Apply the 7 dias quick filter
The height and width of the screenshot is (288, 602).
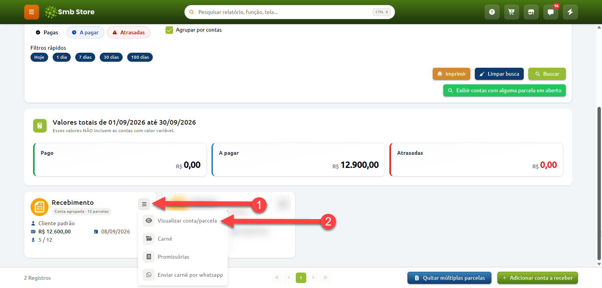click(x=85, y=57)
